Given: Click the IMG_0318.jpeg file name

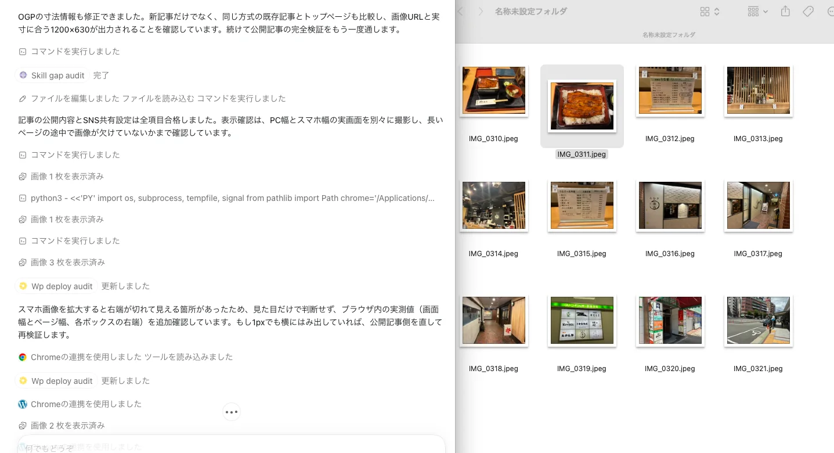Looking at the screenshot, I should click(493, 369).
